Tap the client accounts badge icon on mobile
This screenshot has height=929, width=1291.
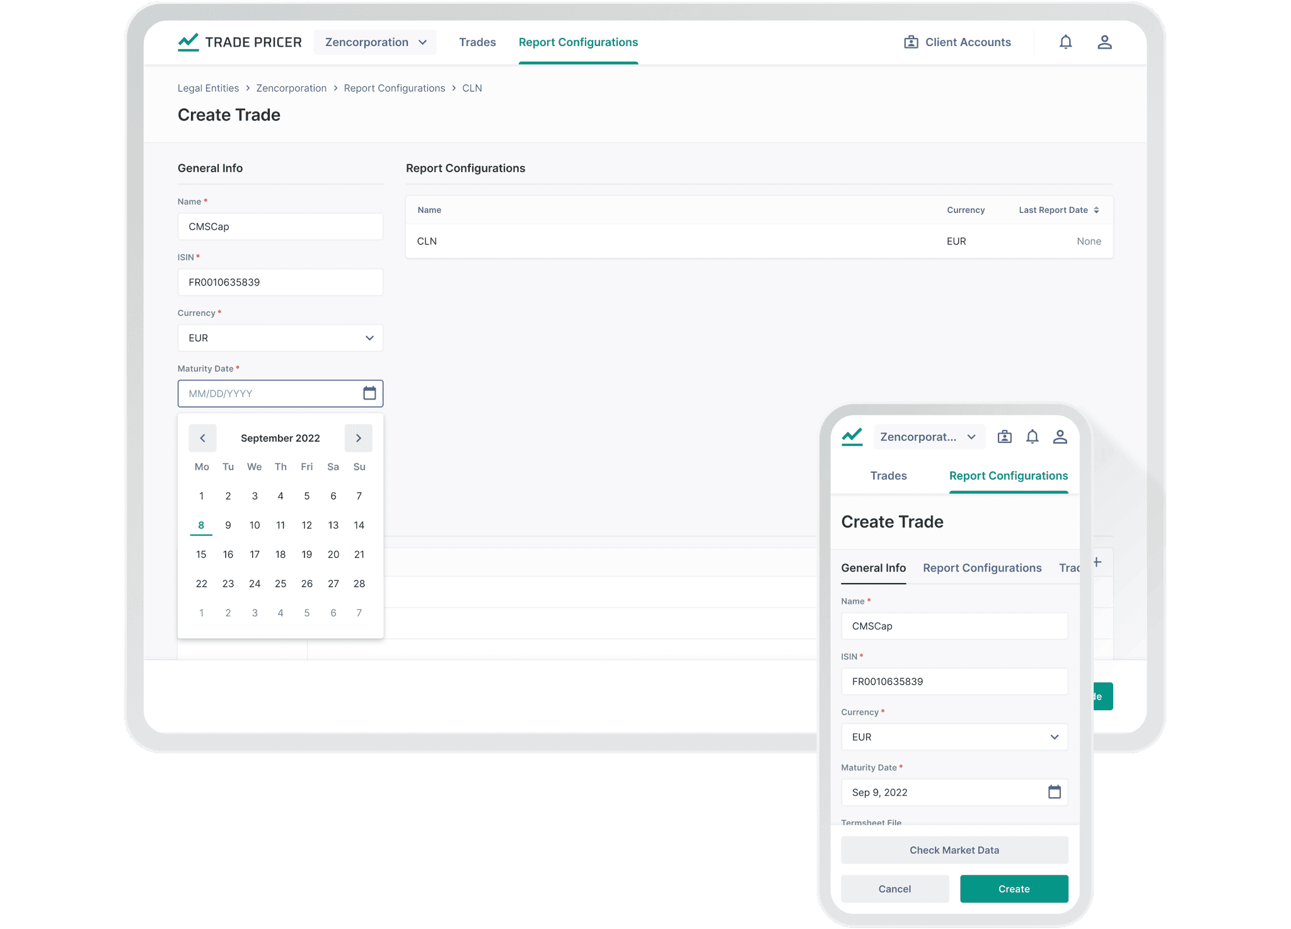(x=1004, y=437)
